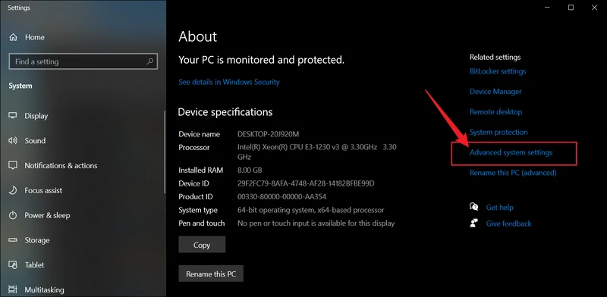
Task: Open the Tablet icon in sidebar
Action: click(x=13, y=264)
